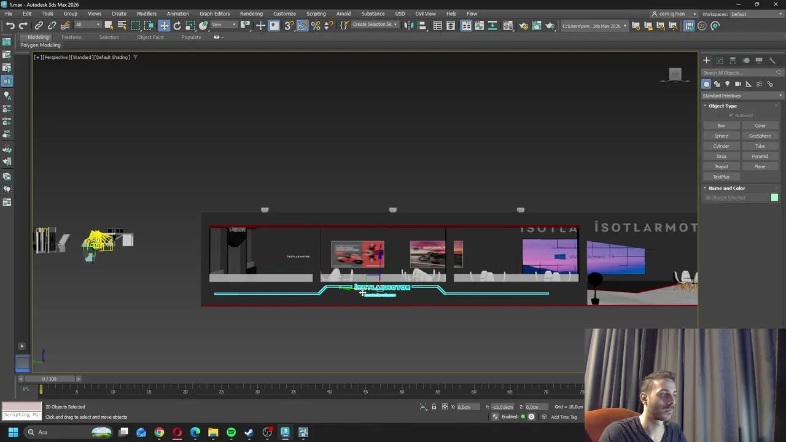Open the Graph Editors menu
Screen dimensions: 786x442
tap(214, 14)
